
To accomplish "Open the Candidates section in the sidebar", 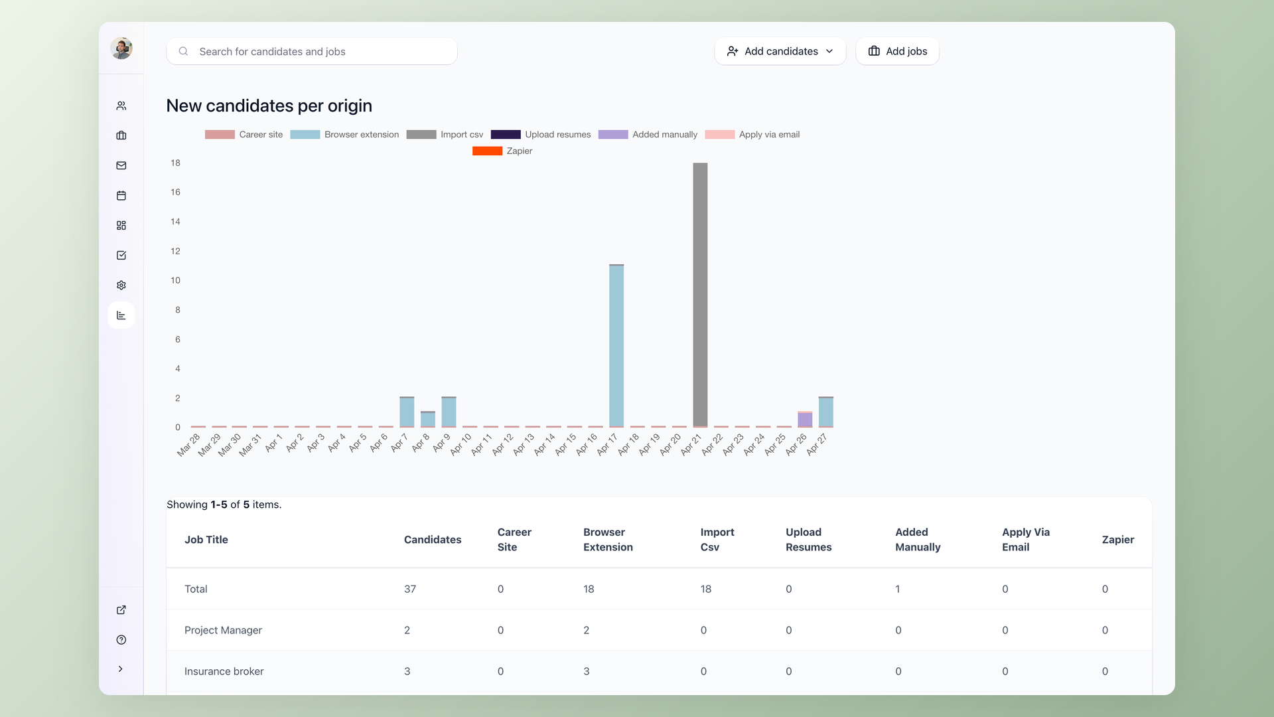I will click(x=121, y=105).
